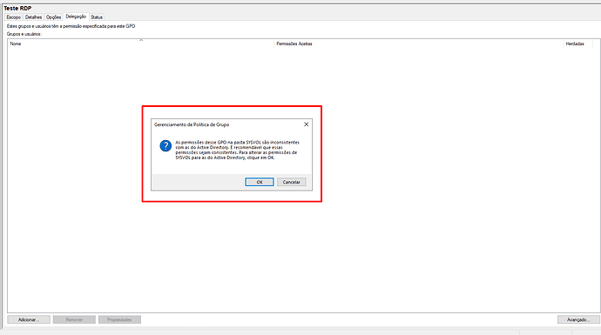Click the Adicionar... button

tap(29, 319)
